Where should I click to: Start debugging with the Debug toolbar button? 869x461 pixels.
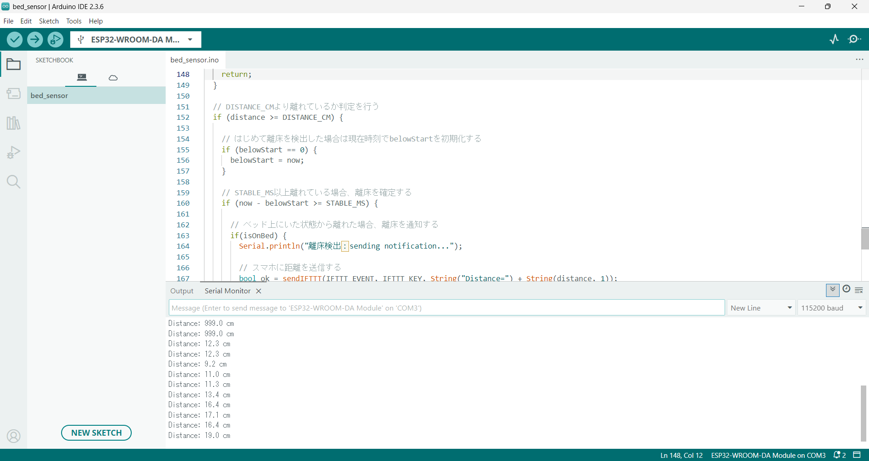[55, 39]
